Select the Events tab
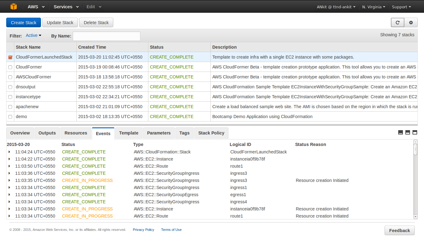This screenshot has width=424, height=238. click(x=103, y=133)
